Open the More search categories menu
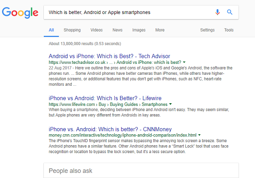Viewport: 255px width, 178px height. pos(159,30)
